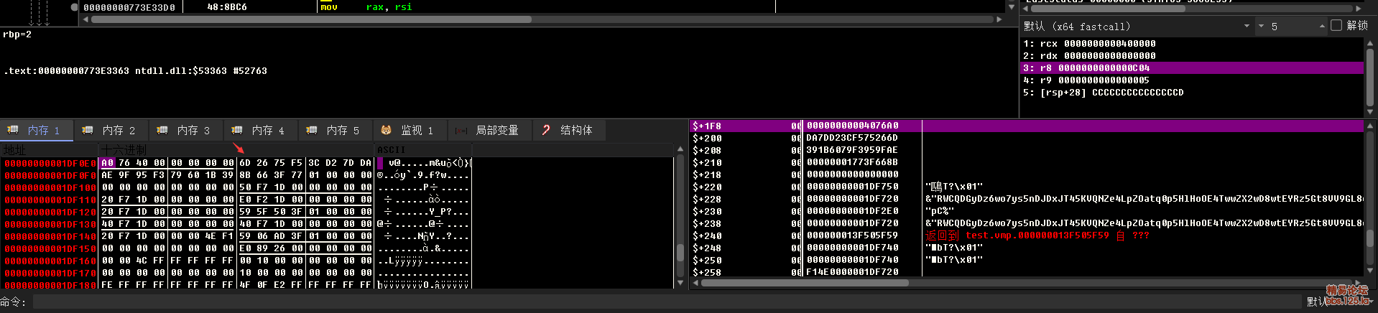The image size is (1378, 313).
Task: Click the memory icon on 内存 3 tab
Action: (x=162, y=130)
